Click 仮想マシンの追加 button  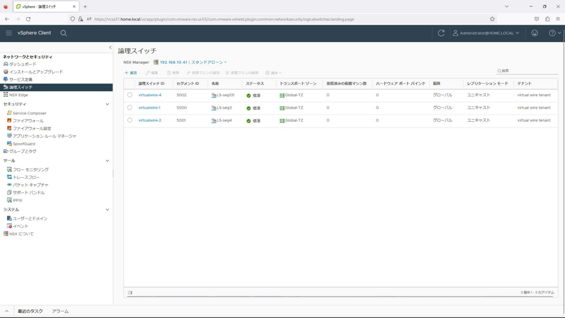[x=203, y=73]
